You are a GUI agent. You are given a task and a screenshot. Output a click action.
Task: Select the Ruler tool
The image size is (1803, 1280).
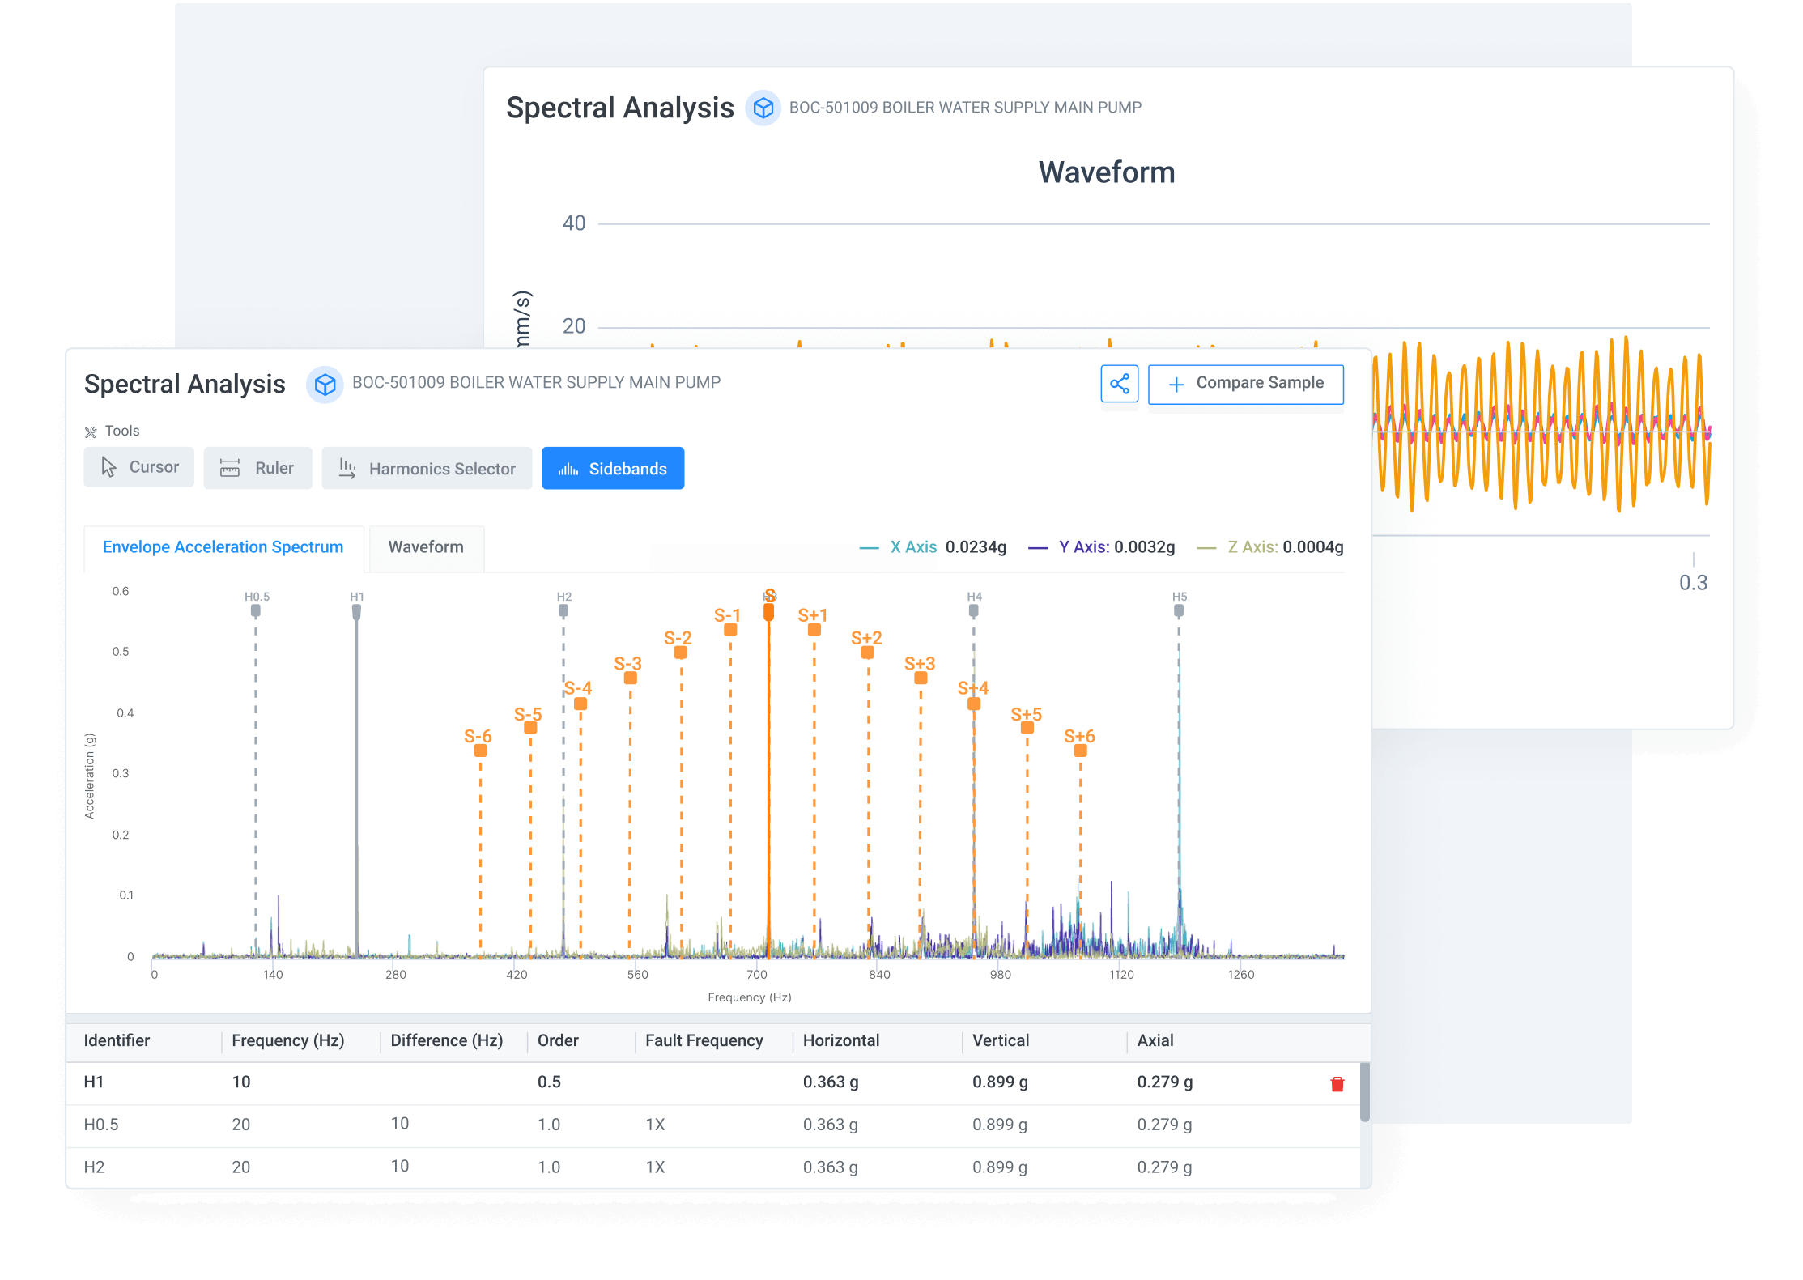click(257, 468)
